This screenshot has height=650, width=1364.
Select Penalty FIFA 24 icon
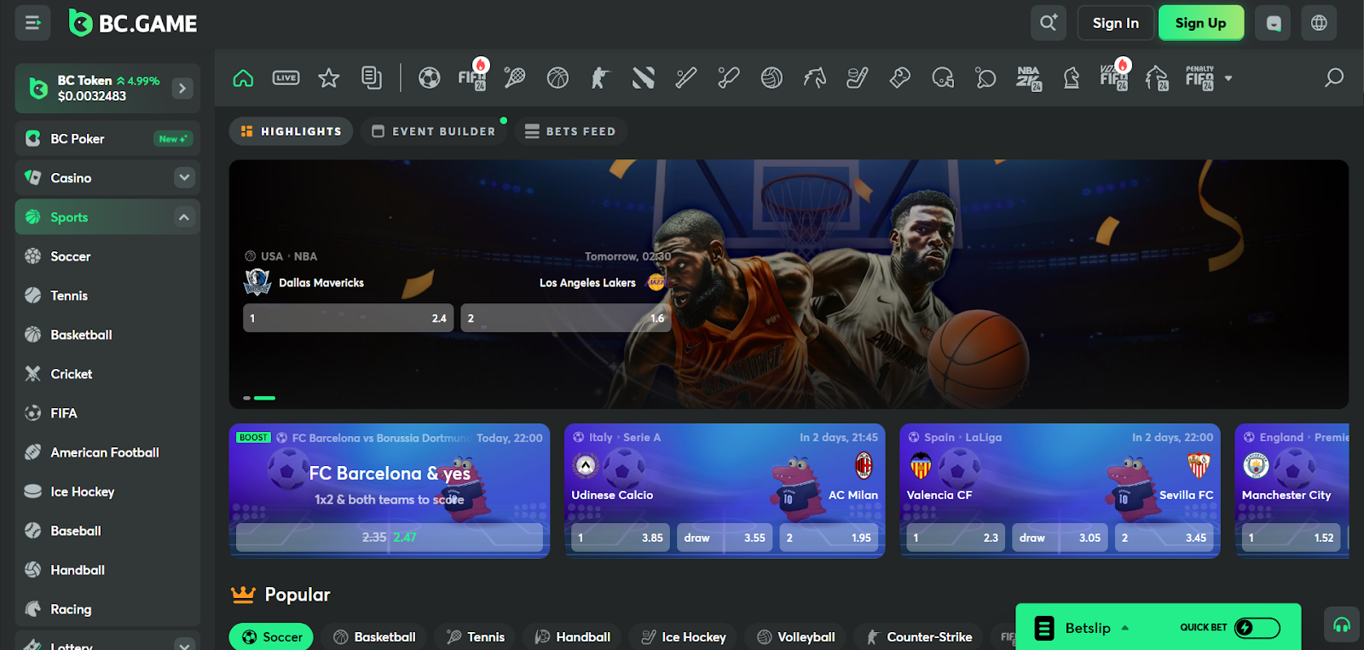(x=1199, y=78)
